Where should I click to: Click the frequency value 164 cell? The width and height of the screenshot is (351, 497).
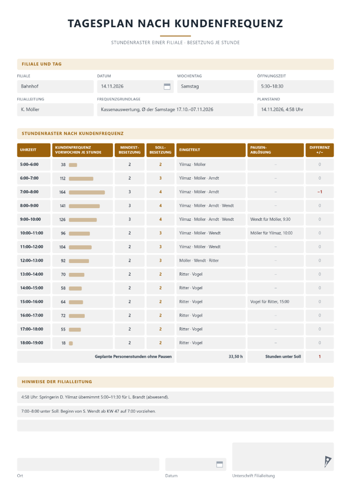[82, 192]
